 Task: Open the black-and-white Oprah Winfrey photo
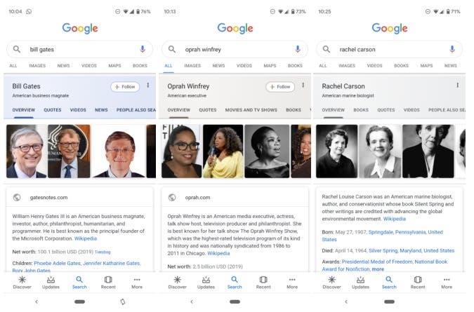coord(267,151)
